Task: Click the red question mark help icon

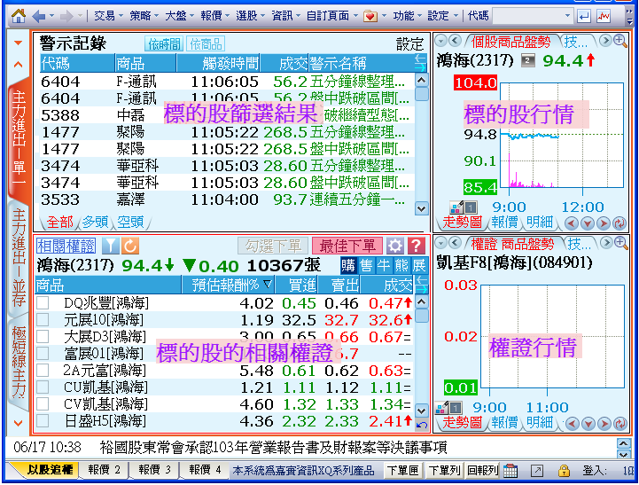Action: tap(416, 246)
